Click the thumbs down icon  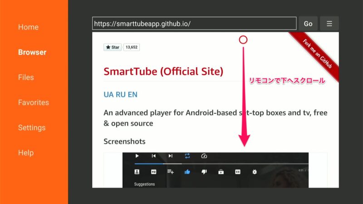pos(204,172)
